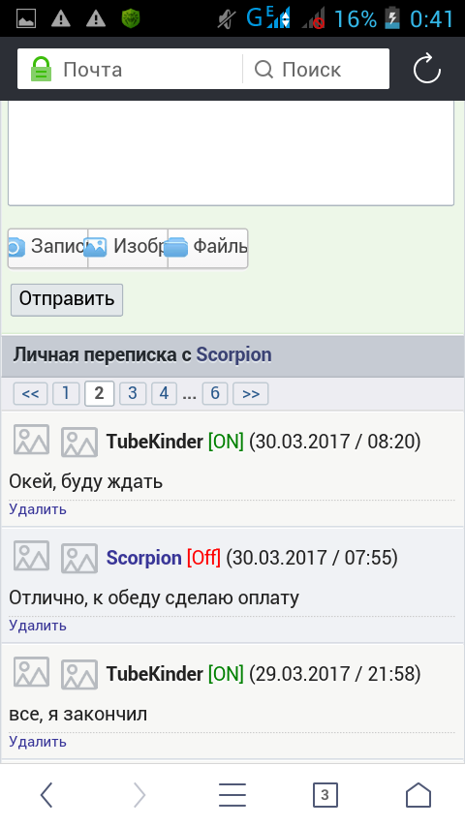This screenshot has height=827, width=465.
Task: Tap the green padlock security icon
Action: click(x=41, y=69)
